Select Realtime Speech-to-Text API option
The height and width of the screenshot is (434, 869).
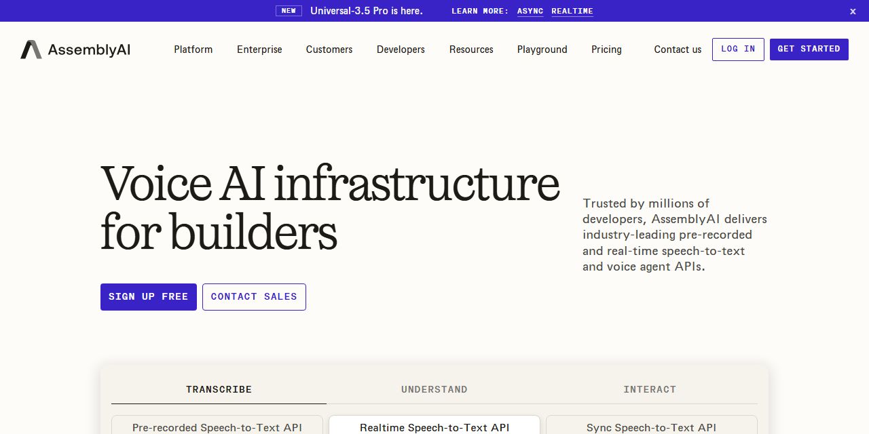click(x=434, y=425)
